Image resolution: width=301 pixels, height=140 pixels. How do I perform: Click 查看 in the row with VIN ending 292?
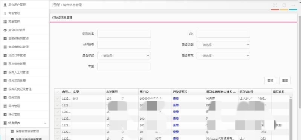click(x=176, y=138)
